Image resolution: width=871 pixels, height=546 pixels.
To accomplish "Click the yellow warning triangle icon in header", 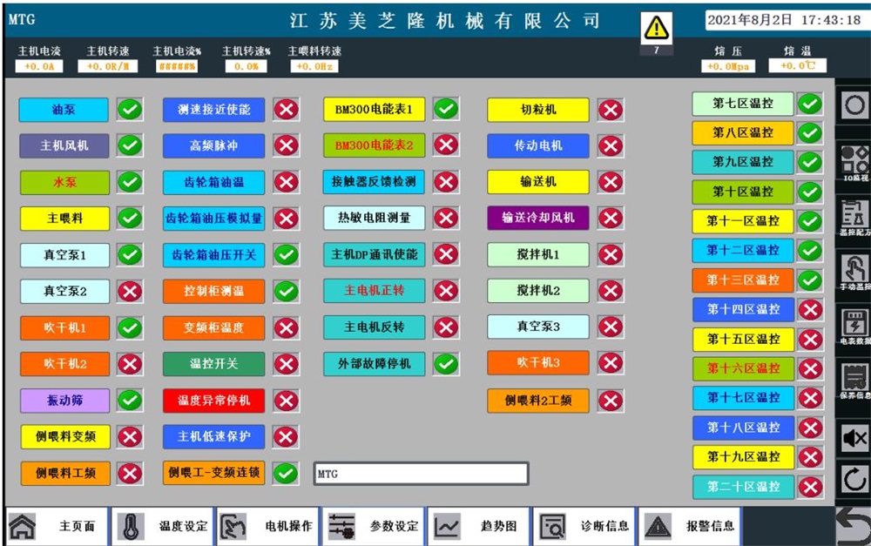I will pos(656,29).
